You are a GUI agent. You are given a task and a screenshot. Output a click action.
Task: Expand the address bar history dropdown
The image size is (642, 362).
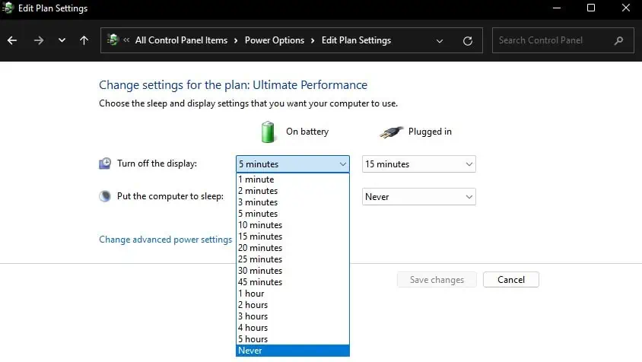(x=440, y=40)
